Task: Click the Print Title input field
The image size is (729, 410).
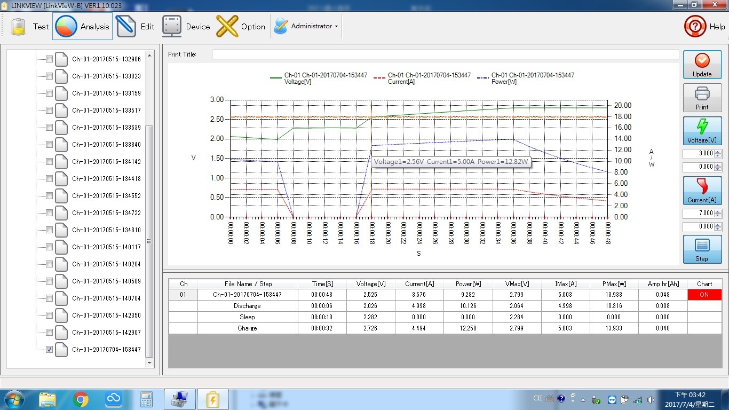Action: point(445,54)
